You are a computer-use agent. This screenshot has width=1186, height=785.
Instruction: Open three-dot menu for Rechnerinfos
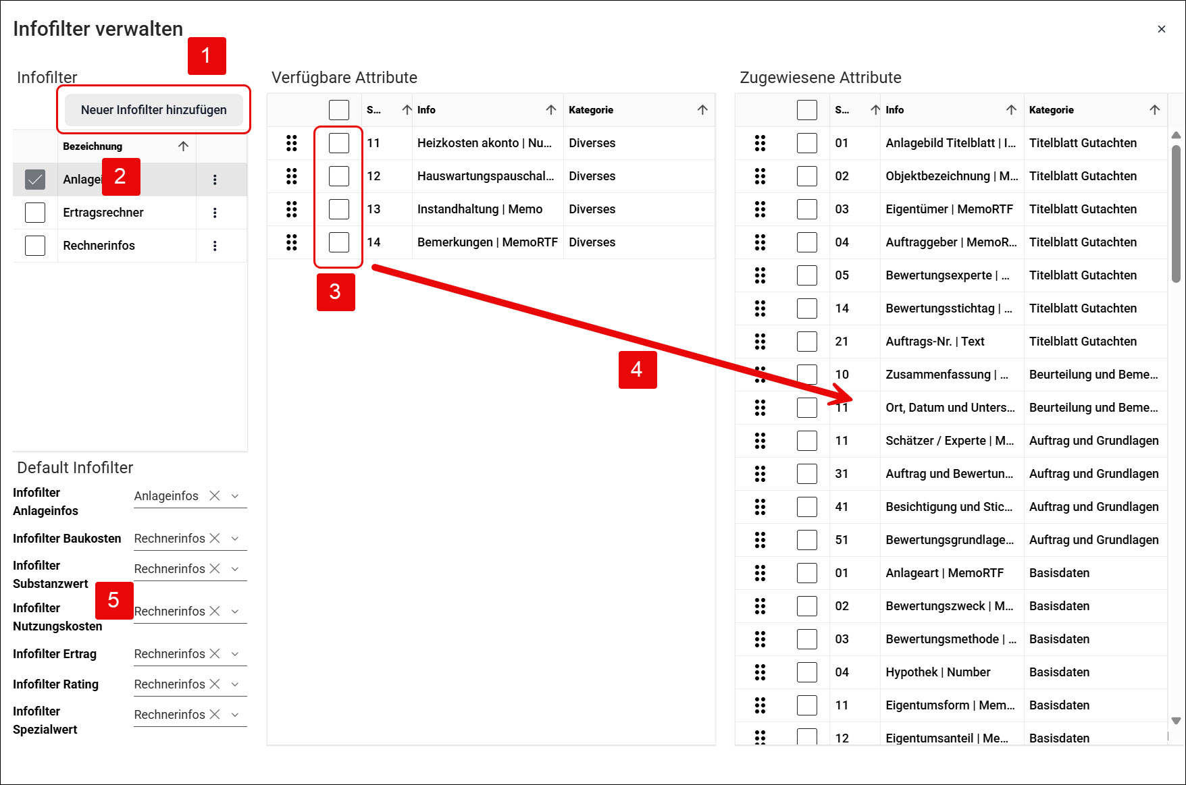point(215,246)
